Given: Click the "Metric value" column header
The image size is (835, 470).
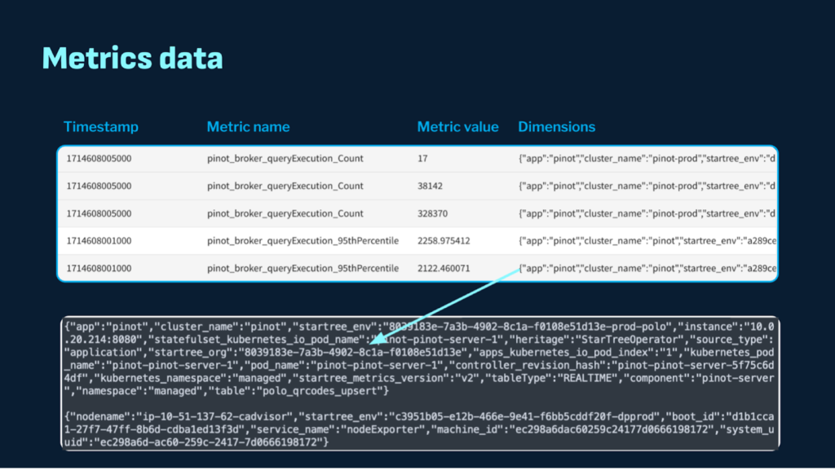Looking at the screenshot, I should (x=457, y=126).
